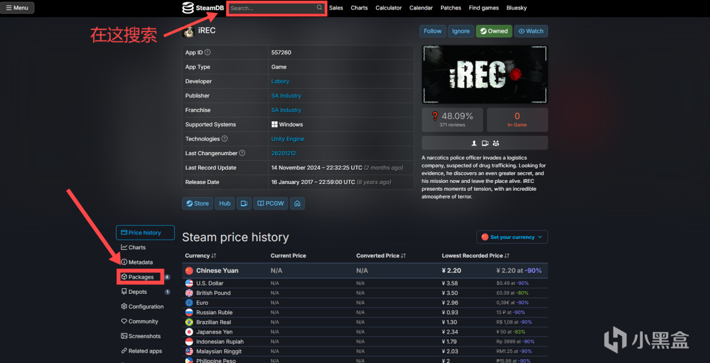Click the Technologies help icon
This screenshot has width=710, height=363.
[225, 139]
